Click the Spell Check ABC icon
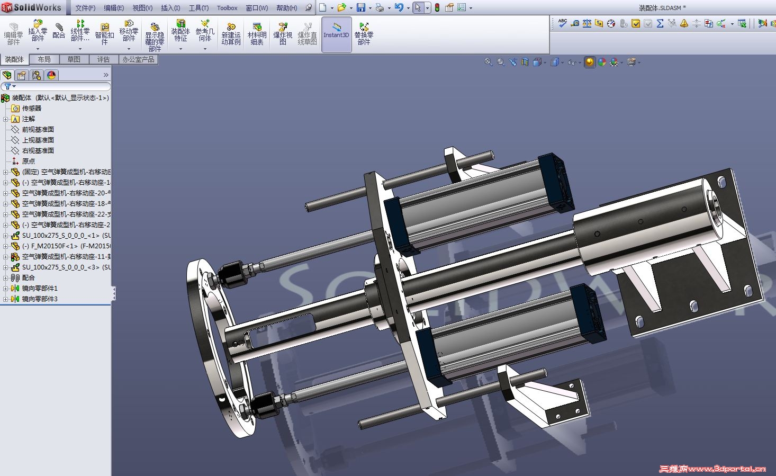 (562, 23)
